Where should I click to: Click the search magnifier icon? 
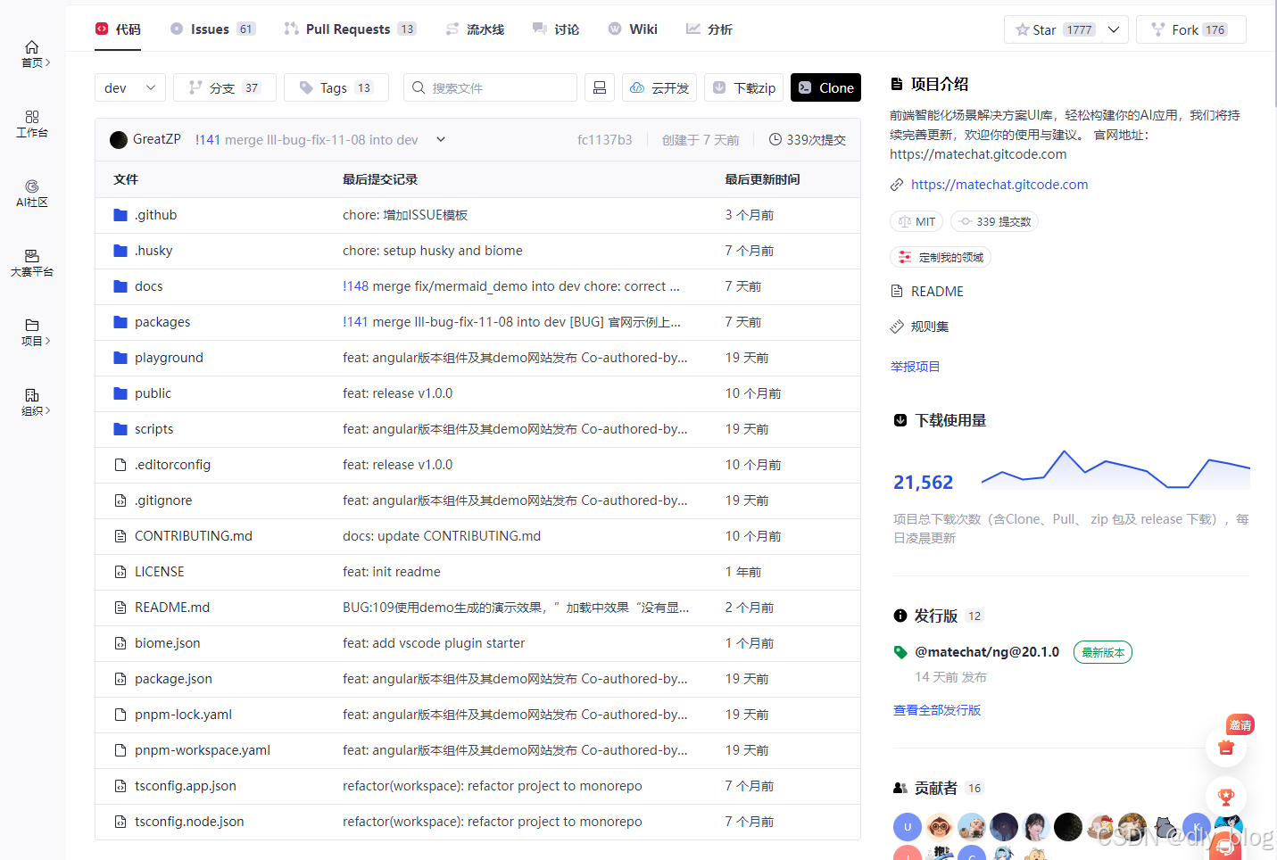click(x=419, y=87)
